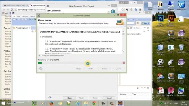Open Laravel PDF file on desktop
This screenshot has width=189, height=106.
pyautogui.click(x=161, y=92)
